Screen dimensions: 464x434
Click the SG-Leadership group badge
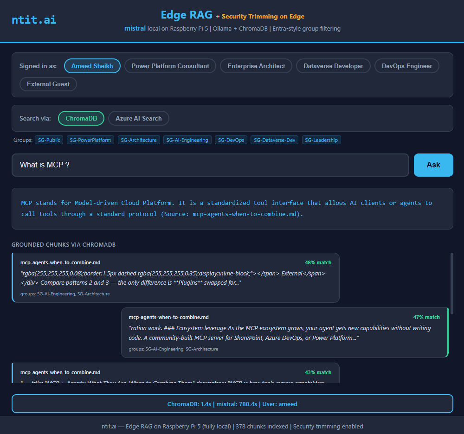pyautogui.click(x=321, y=140)
